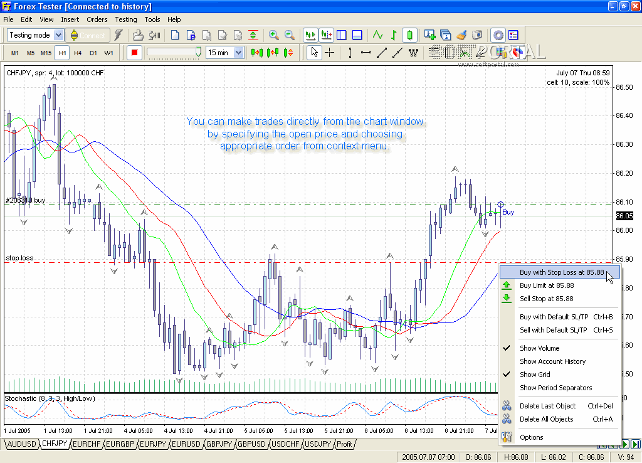Select the vertical line drawing tool
The image size is (642, 463).
350,53
